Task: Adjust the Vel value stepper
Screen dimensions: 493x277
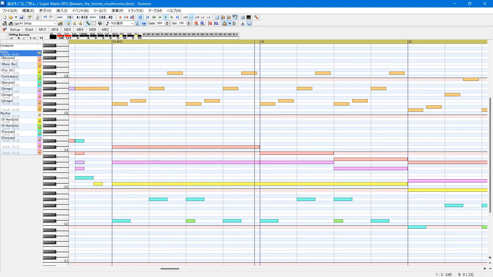Action: click(x=188, y=23)
